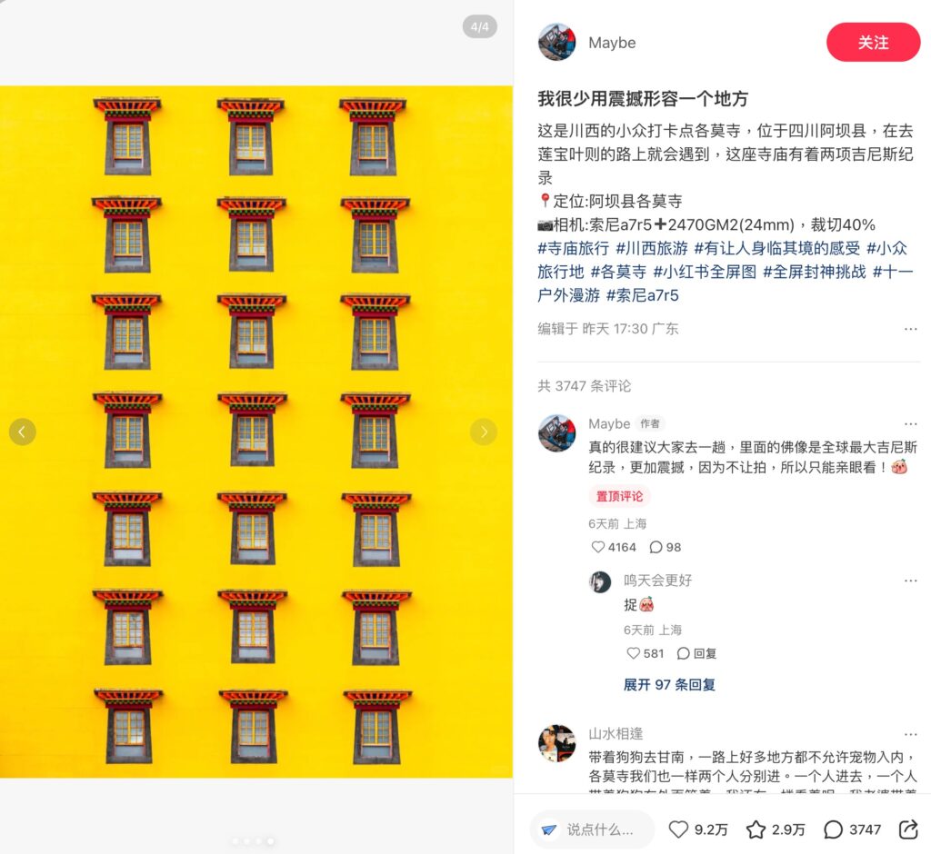Expand 展开 97 条回复 replies
Viewport: 931px width, 854px height.
click(x=669, y=684)
